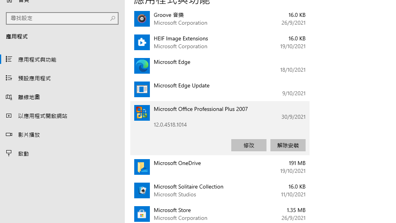Click the 1.35 MB size of Microsoft Store
Image resolution: width=396 pixels, height=223 pixels.
coord(296,210)
